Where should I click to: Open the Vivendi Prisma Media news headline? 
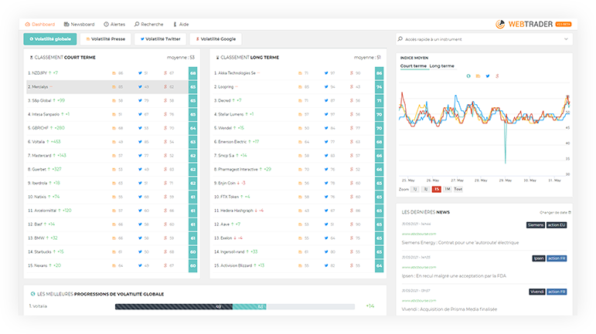[449, 309]
